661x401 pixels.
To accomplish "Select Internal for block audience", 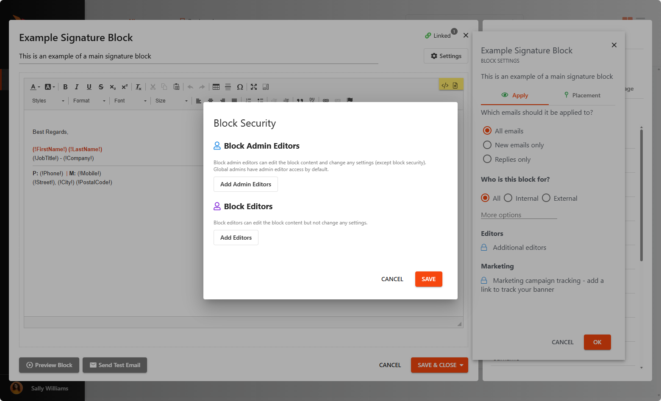I will (508, 198).
